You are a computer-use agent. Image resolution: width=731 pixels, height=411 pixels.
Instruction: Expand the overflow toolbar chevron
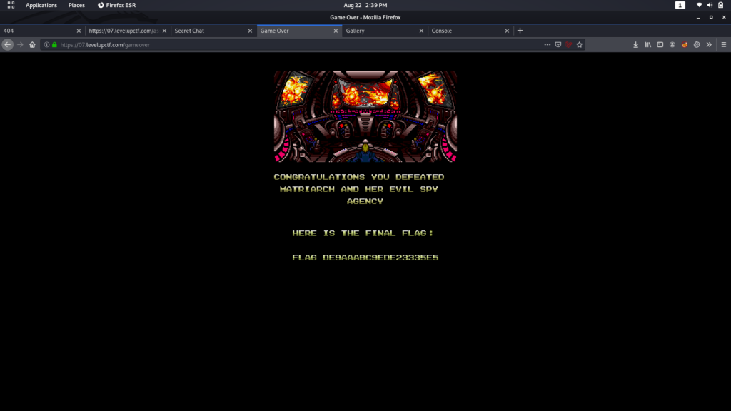coord(709,45)
